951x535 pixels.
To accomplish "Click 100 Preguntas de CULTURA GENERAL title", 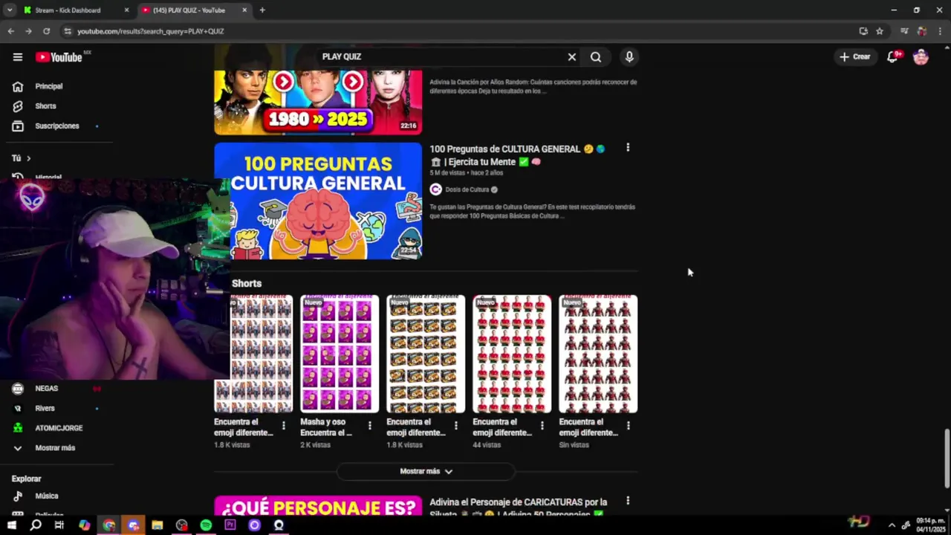I will (x=517, y=155).
